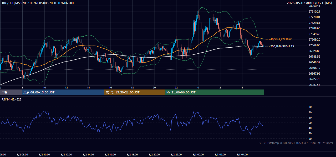This screenshot has width=336, height=157.
Task: Click RSI axis level 70
Action: (x=310, y=112)
